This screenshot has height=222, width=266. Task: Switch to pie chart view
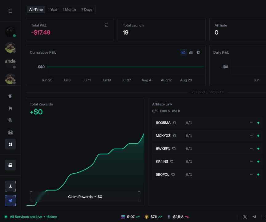[x=198, y=52]
